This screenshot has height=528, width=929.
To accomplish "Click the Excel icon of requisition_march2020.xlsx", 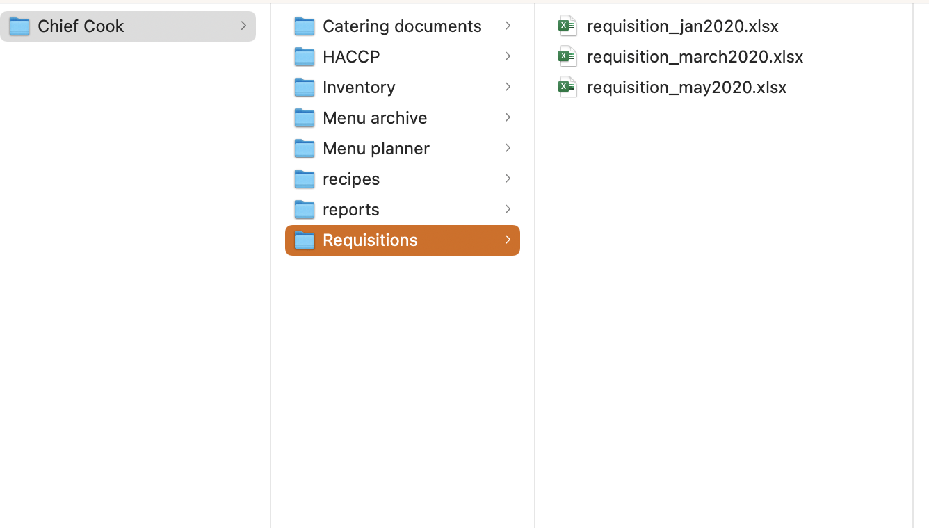I will [x=568, y=57].
